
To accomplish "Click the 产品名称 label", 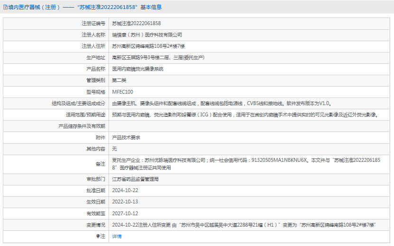I will tap(96, 69).
